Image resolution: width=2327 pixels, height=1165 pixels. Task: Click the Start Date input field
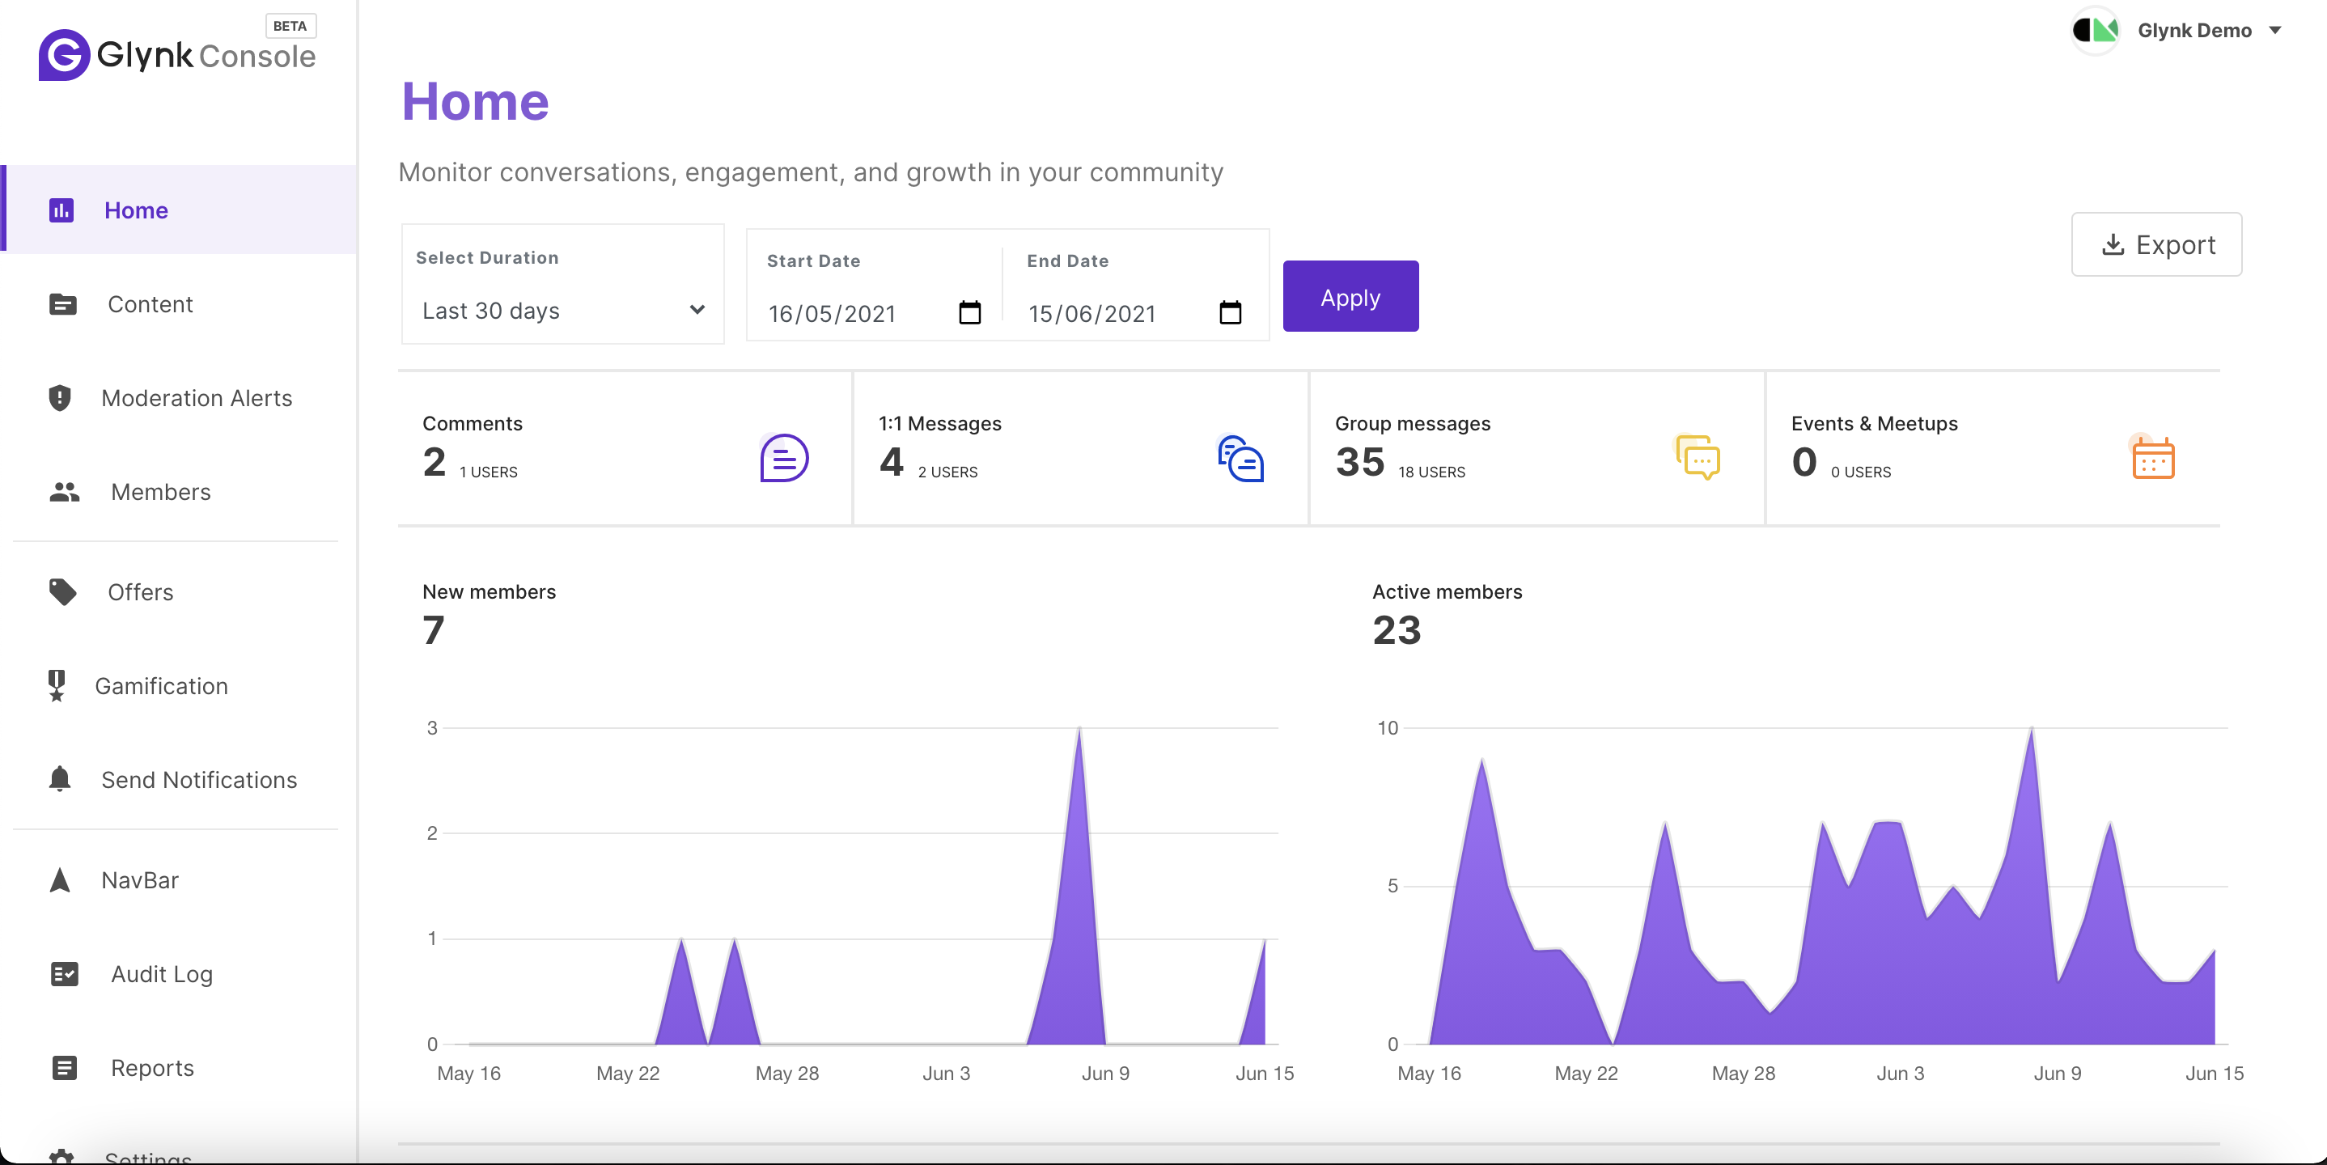point(849,313)
